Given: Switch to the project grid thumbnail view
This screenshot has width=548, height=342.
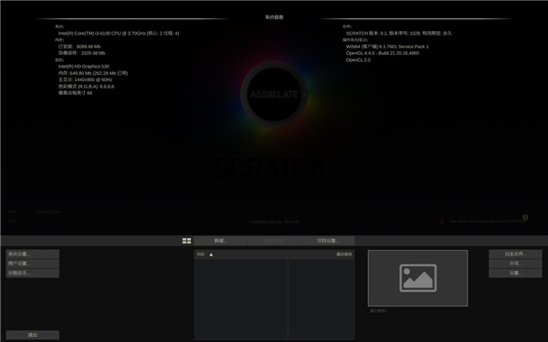Looking at the screenshot, I should point(186,241).
